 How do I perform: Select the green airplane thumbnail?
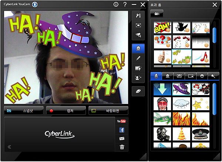coord(162,119)
